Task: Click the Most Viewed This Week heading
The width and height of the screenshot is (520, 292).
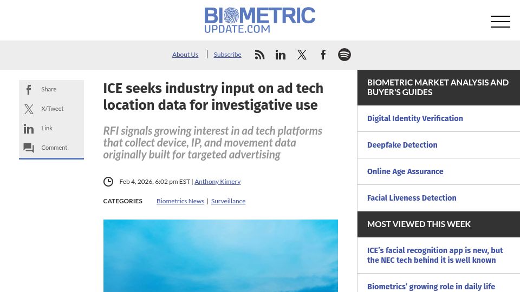Action: pos(419,224)
